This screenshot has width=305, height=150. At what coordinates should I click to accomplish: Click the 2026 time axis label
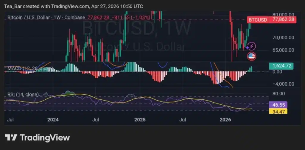click(225, 120)
